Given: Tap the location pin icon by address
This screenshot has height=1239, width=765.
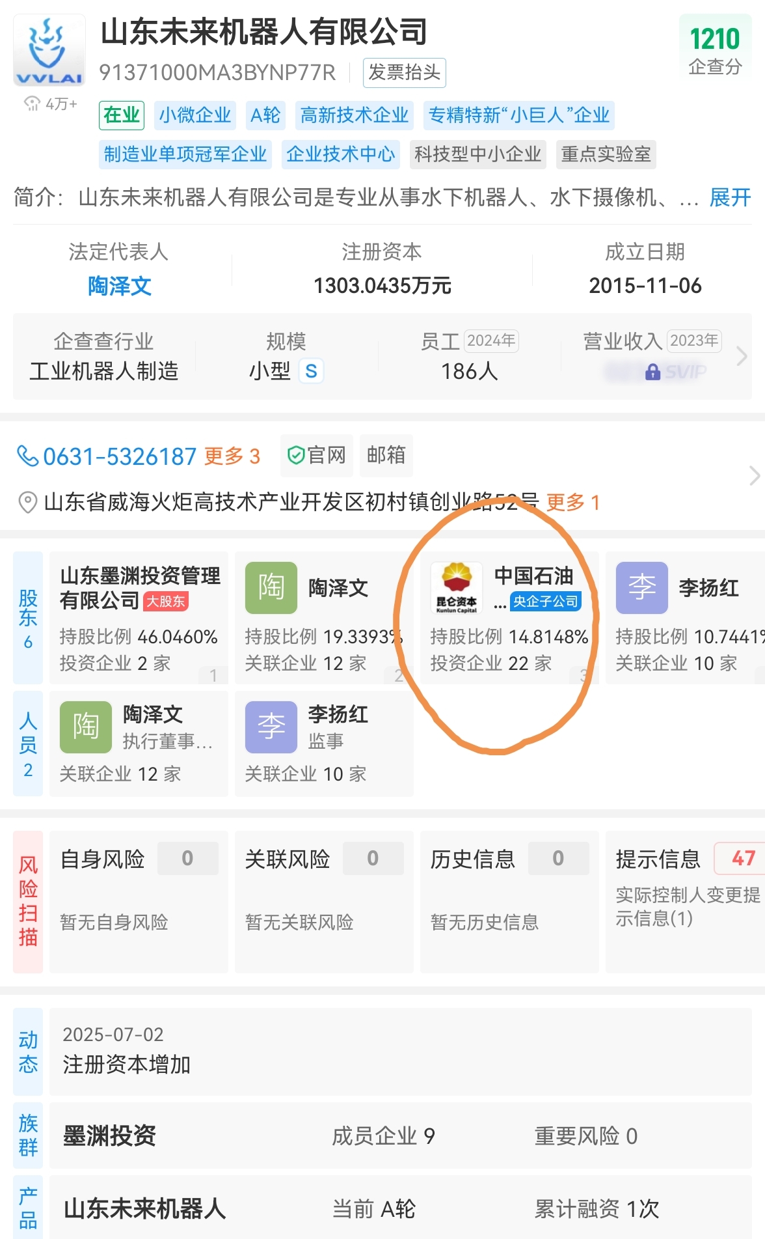Looking at the screenshot, I should 27,503.
